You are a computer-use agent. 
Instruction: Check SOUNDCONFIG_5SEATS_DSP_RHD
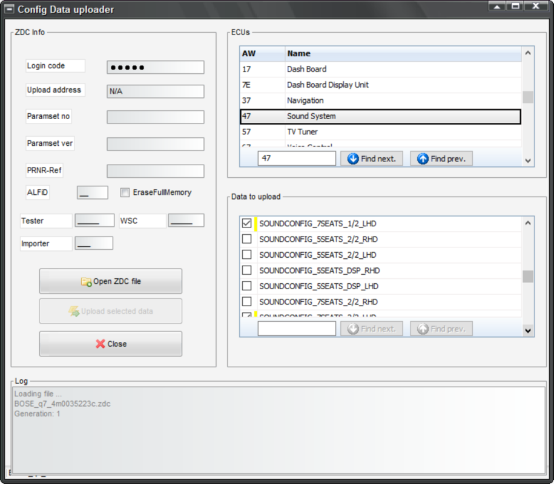point(247,270)
